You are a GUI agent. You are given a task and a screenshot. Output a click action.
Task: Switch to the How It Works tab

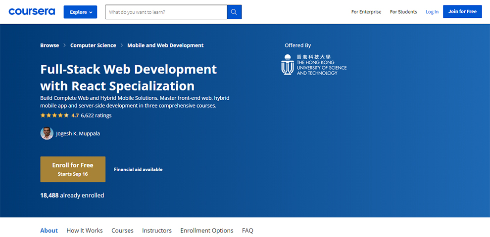(x=85, y=231)
